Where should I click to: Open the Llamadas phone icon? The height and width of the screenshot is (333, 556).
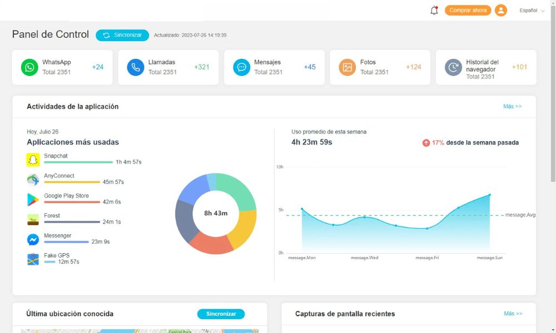tap(135, 67)
